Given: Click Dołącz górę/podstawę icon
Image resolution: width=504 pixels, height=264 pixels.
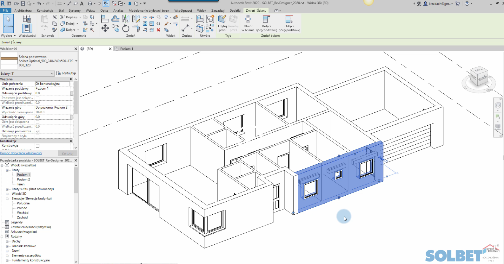Looking at the screenshot, I should tap(266, 23).
